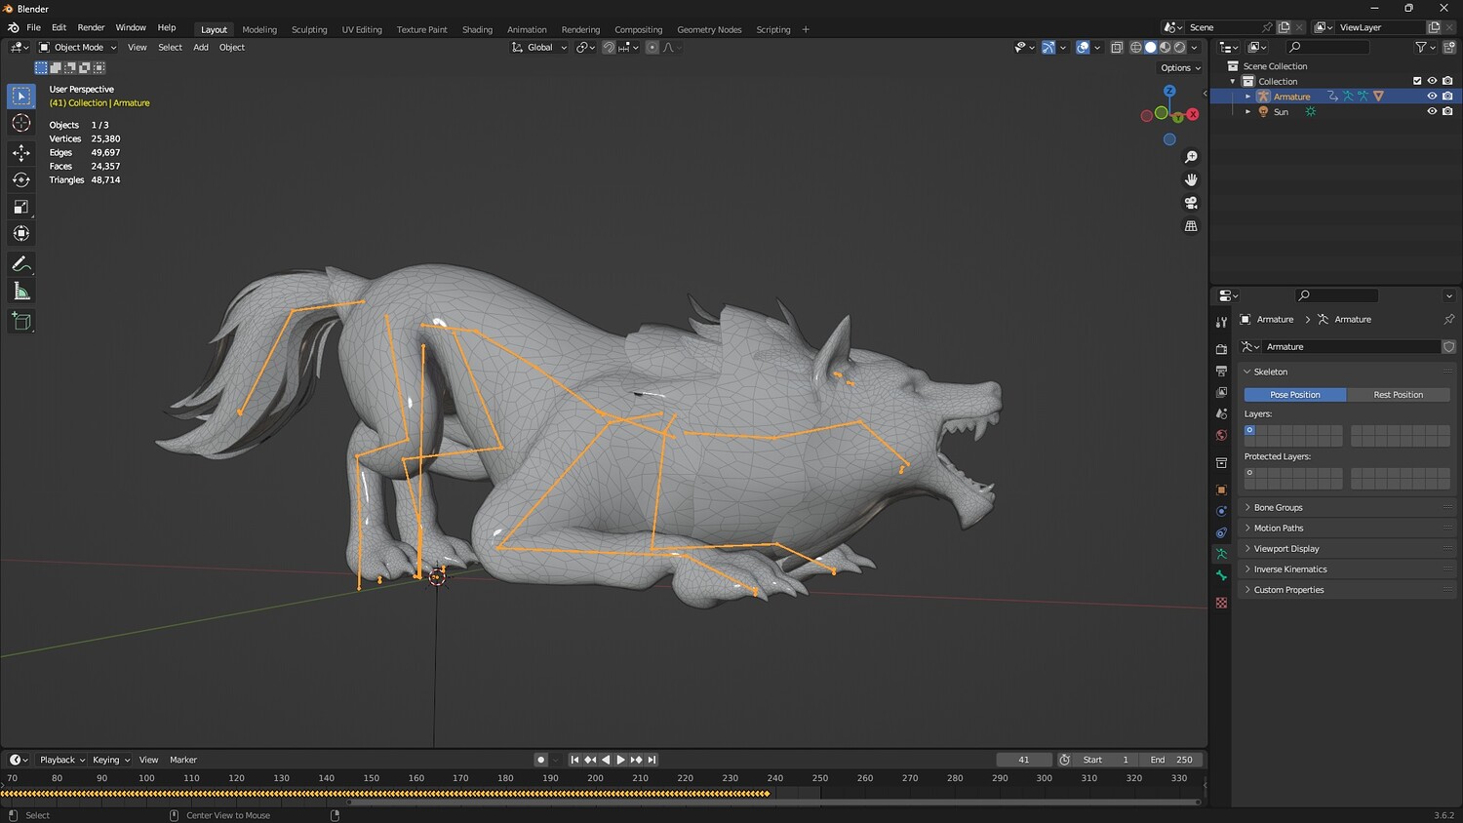Click the End frame field showing 250
The height and width of the screenshot is (823, 1463).
point(1172,760)
